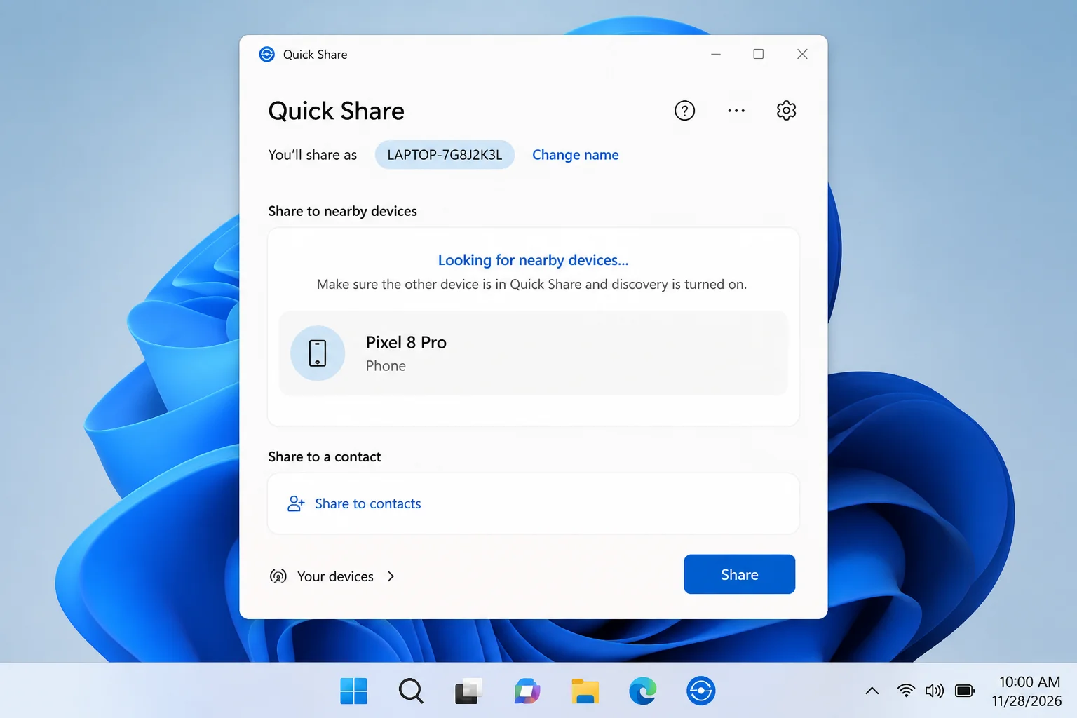Click the blue Share button
This screenshot has height=718, width=1077.
pyautogui.click(x=739, y=574)
